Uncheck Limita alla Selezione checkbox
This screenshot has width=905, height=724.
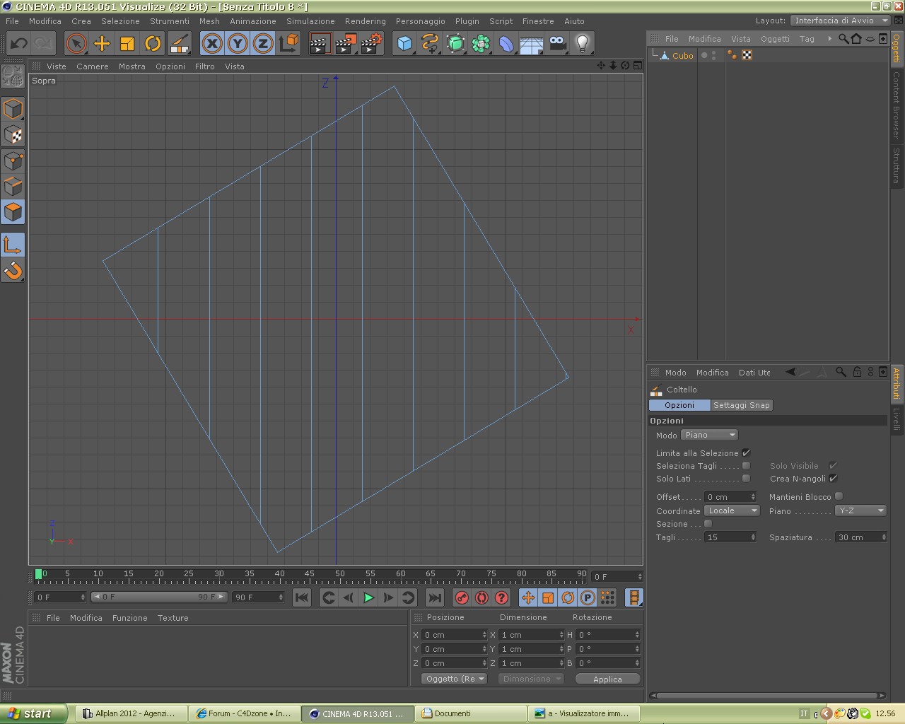point(746,452)
